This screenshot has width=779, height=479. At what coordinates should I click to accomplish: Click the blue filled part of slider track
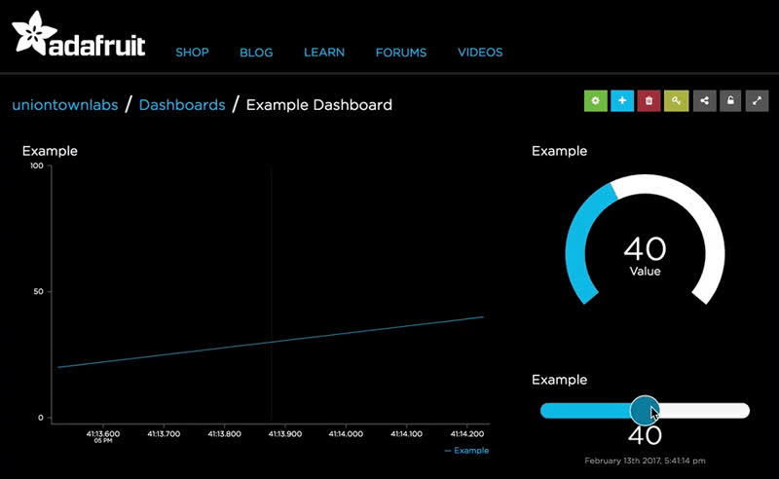click(585, 411)
